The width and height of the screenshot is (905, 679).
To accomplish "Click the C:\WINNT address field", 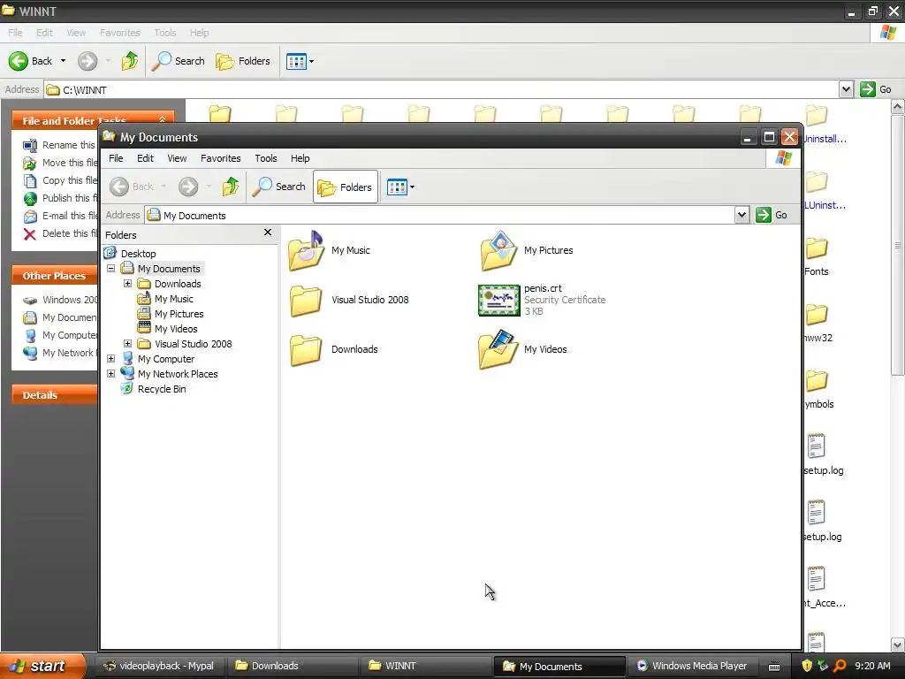I will 442,89.
